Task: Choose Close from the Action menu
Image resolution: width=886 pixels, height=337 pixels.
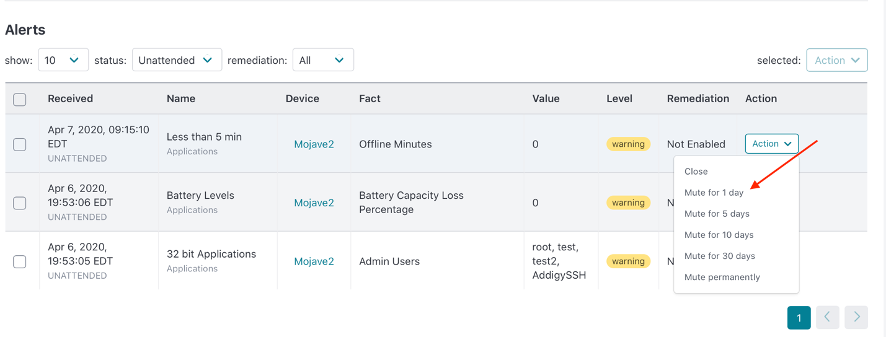Action: 696,172
